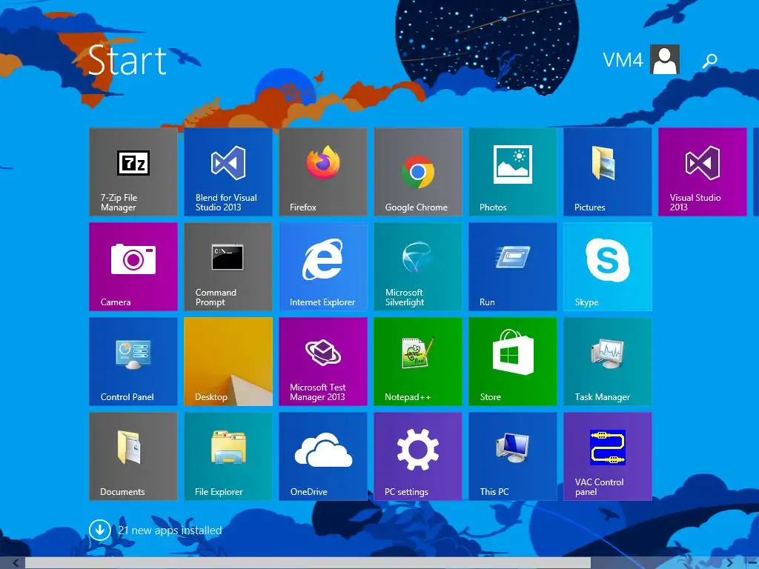Open the Windows Store tile

tap(513, 362)
